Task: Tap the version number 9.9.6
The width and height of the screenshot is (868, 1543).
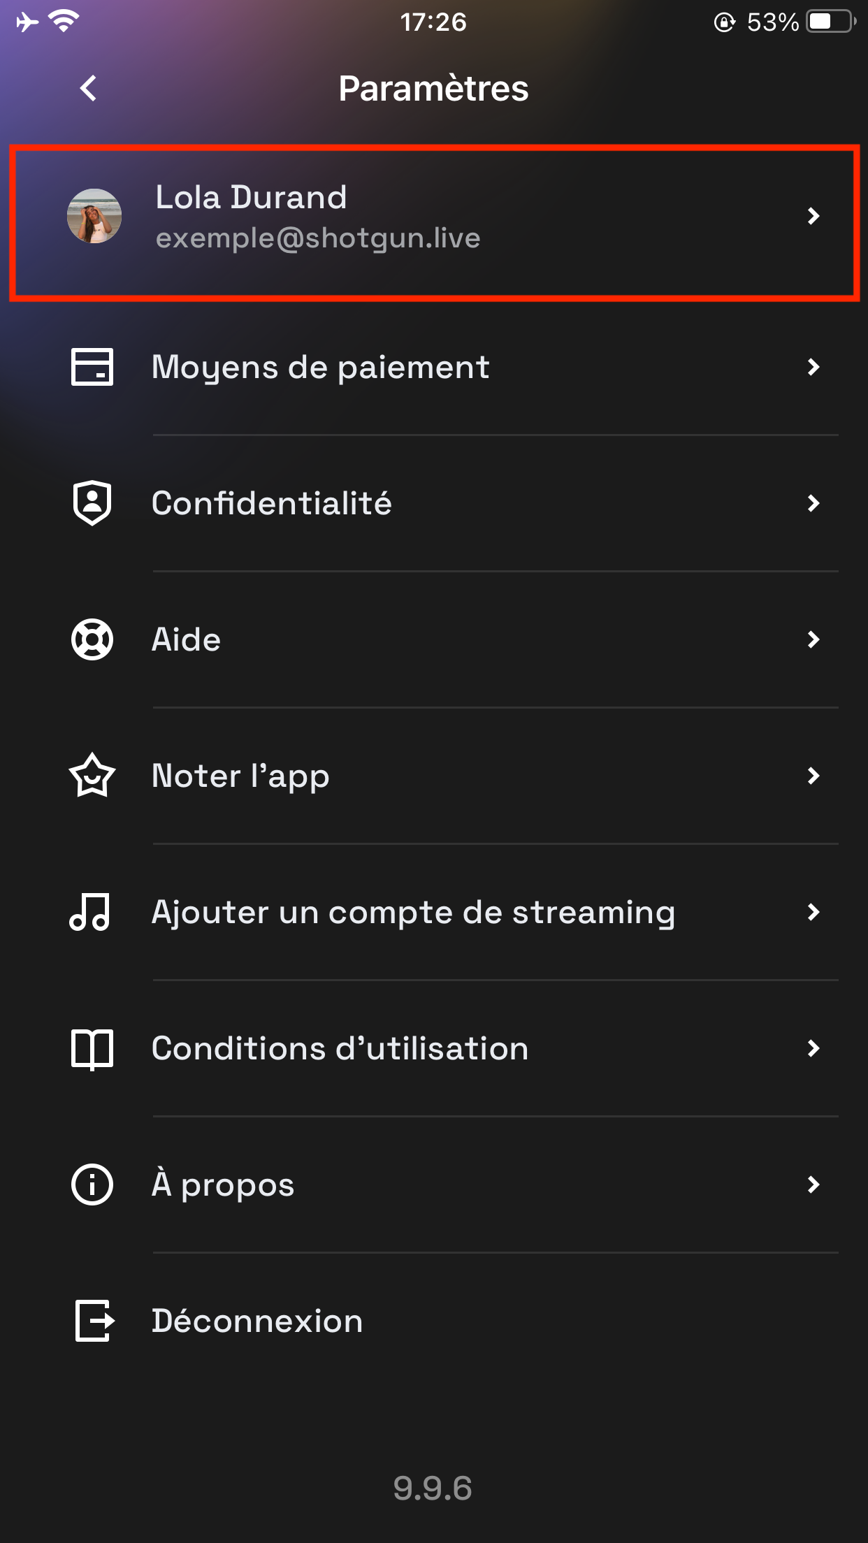Action: (433, 1488)
